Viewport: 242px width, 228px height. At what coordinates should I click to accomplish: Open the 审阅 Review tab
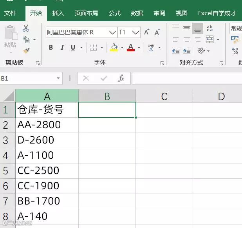click(x=159, y=13)
